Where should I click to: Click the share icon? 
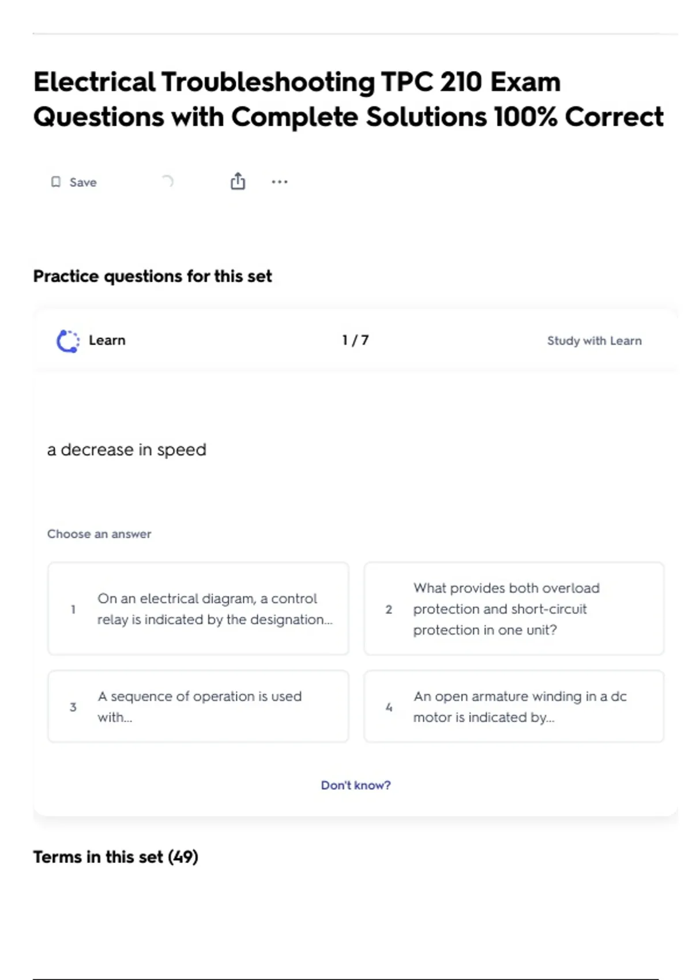pyautogui.click(x=238, y=182)
